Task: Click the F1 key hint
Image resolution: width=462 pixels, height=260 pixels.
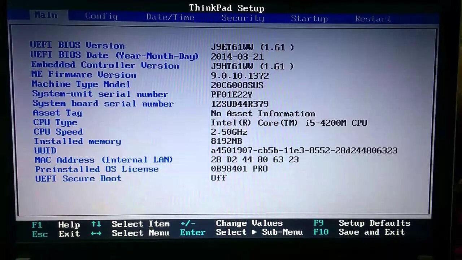Action: [37, 225]
